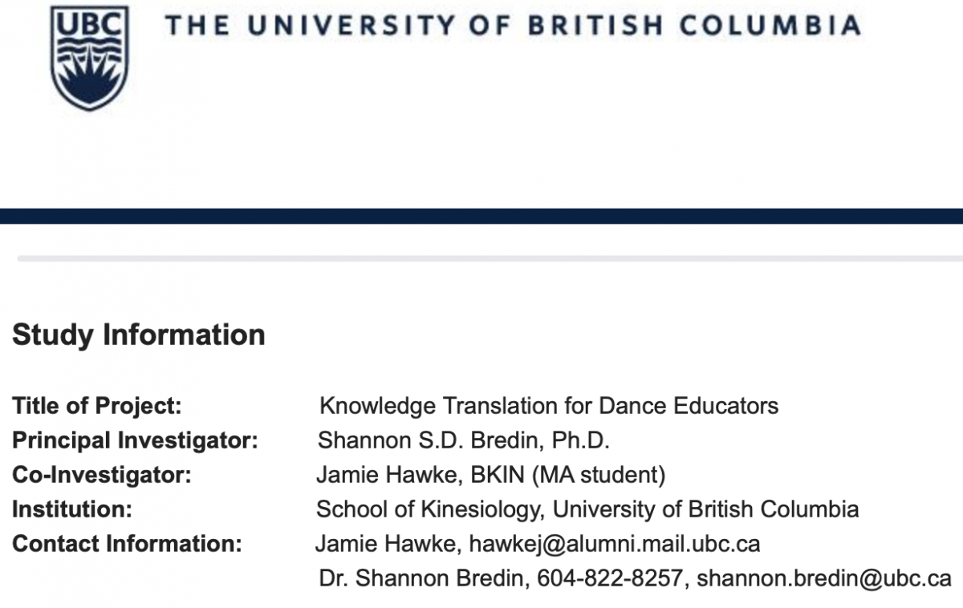Screen dimensions: 963x608
Task: Click the UBC shield logo
Action: 89,57
